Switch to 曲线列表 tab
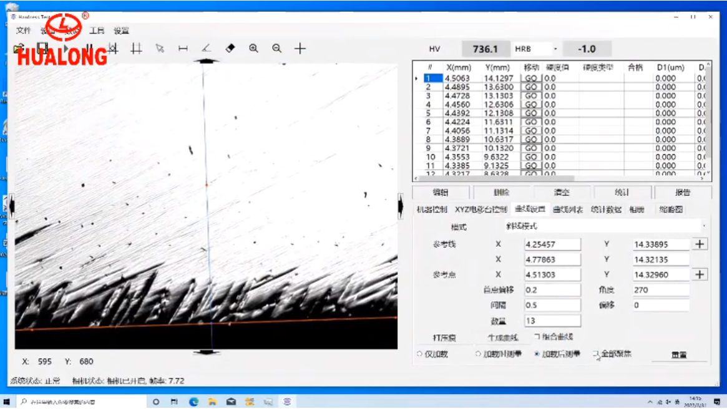The height and width of the screenshot is (409, 727). 568,209
